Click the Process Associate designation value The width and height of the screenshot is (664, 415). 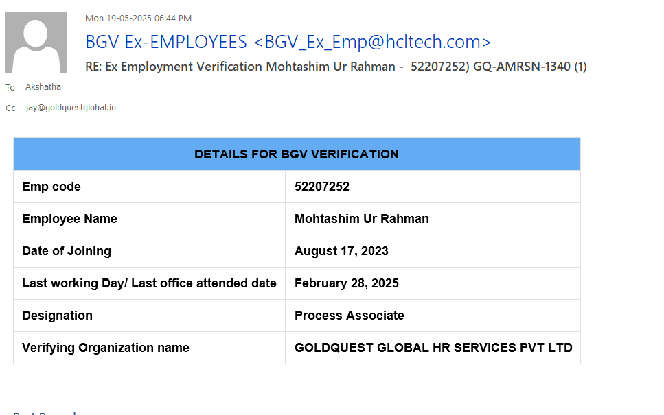pos(350,316)
